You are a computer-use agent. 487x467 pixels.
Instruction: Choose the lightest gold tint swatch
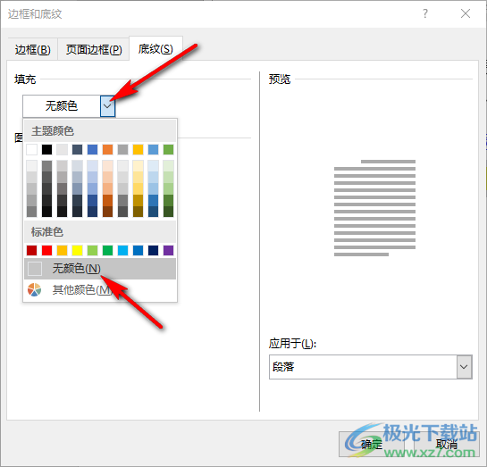(x=139, y=165)
